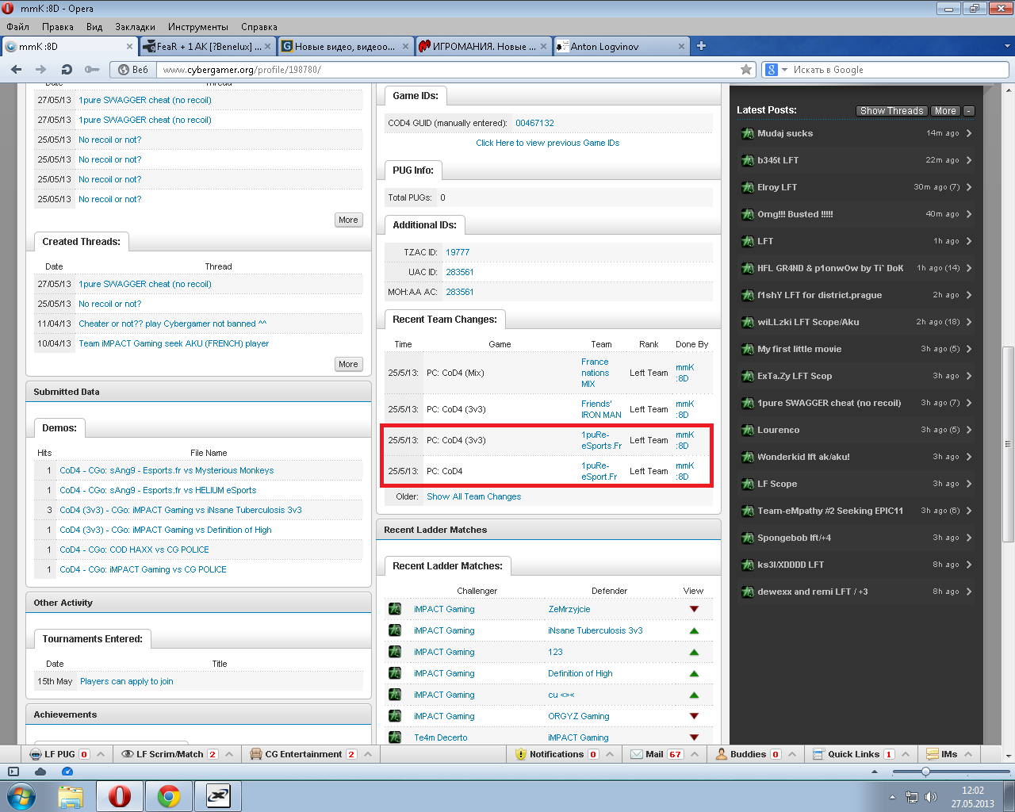
Task: Open the Закладки menu
Action: pos(135,27)
